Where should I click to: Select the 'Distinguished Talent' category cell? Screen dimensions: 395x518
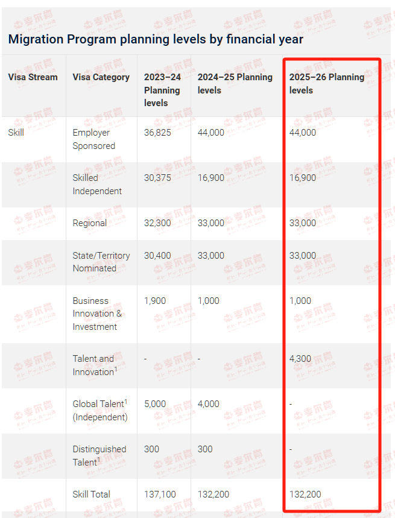coord(100,455)
